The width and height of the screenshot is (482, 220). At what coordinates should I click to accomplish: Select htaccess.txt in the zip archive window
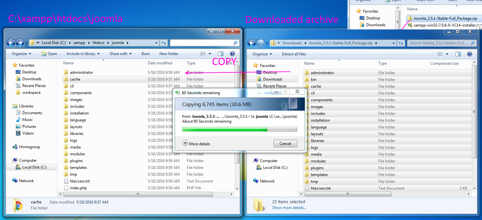click(x=321, y=188)
